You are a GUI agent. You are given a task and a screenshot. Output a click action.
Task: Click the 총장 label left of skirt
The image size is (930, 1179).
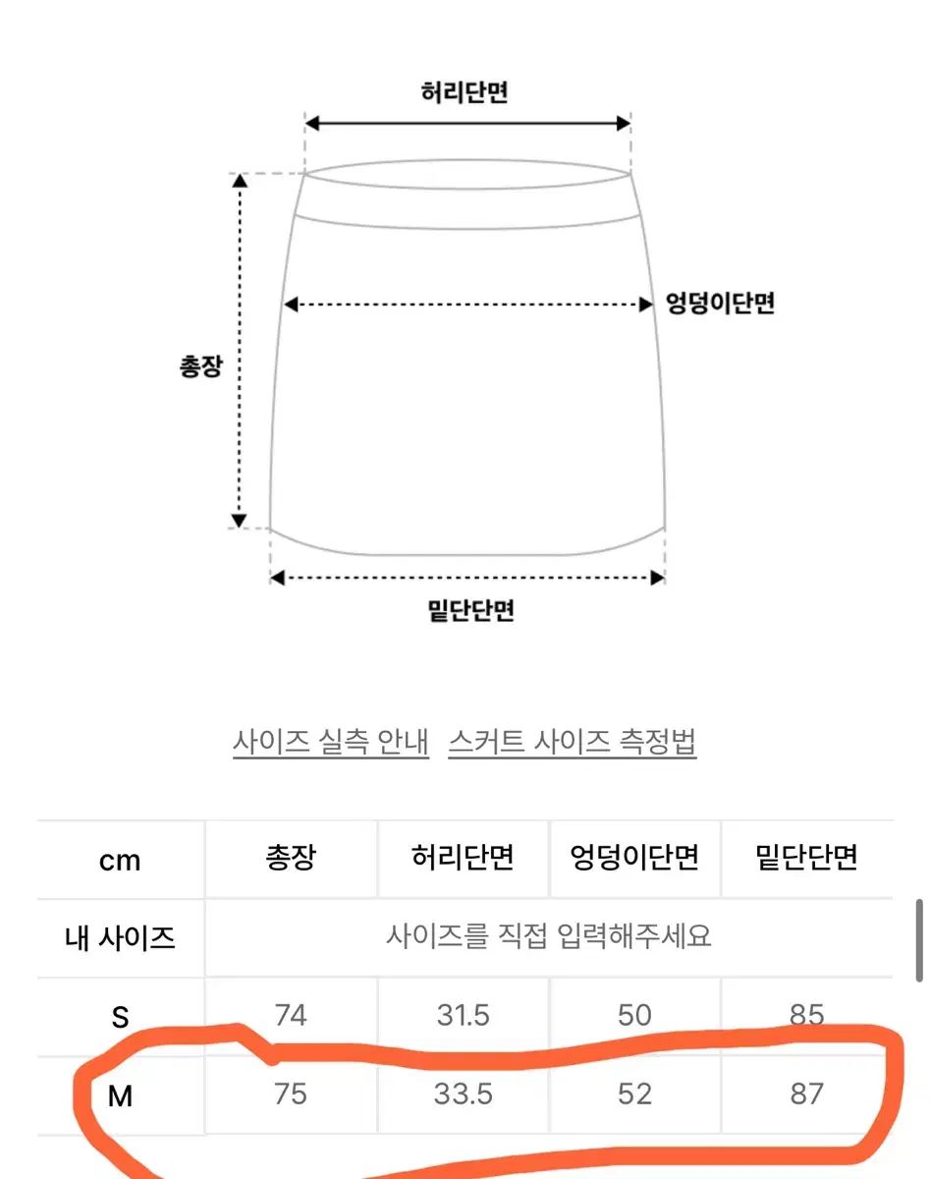tap(200, 366)
